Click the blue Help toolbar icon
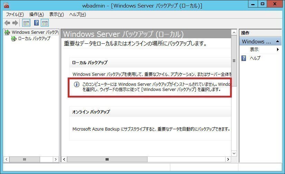 (x=36, y=23)
